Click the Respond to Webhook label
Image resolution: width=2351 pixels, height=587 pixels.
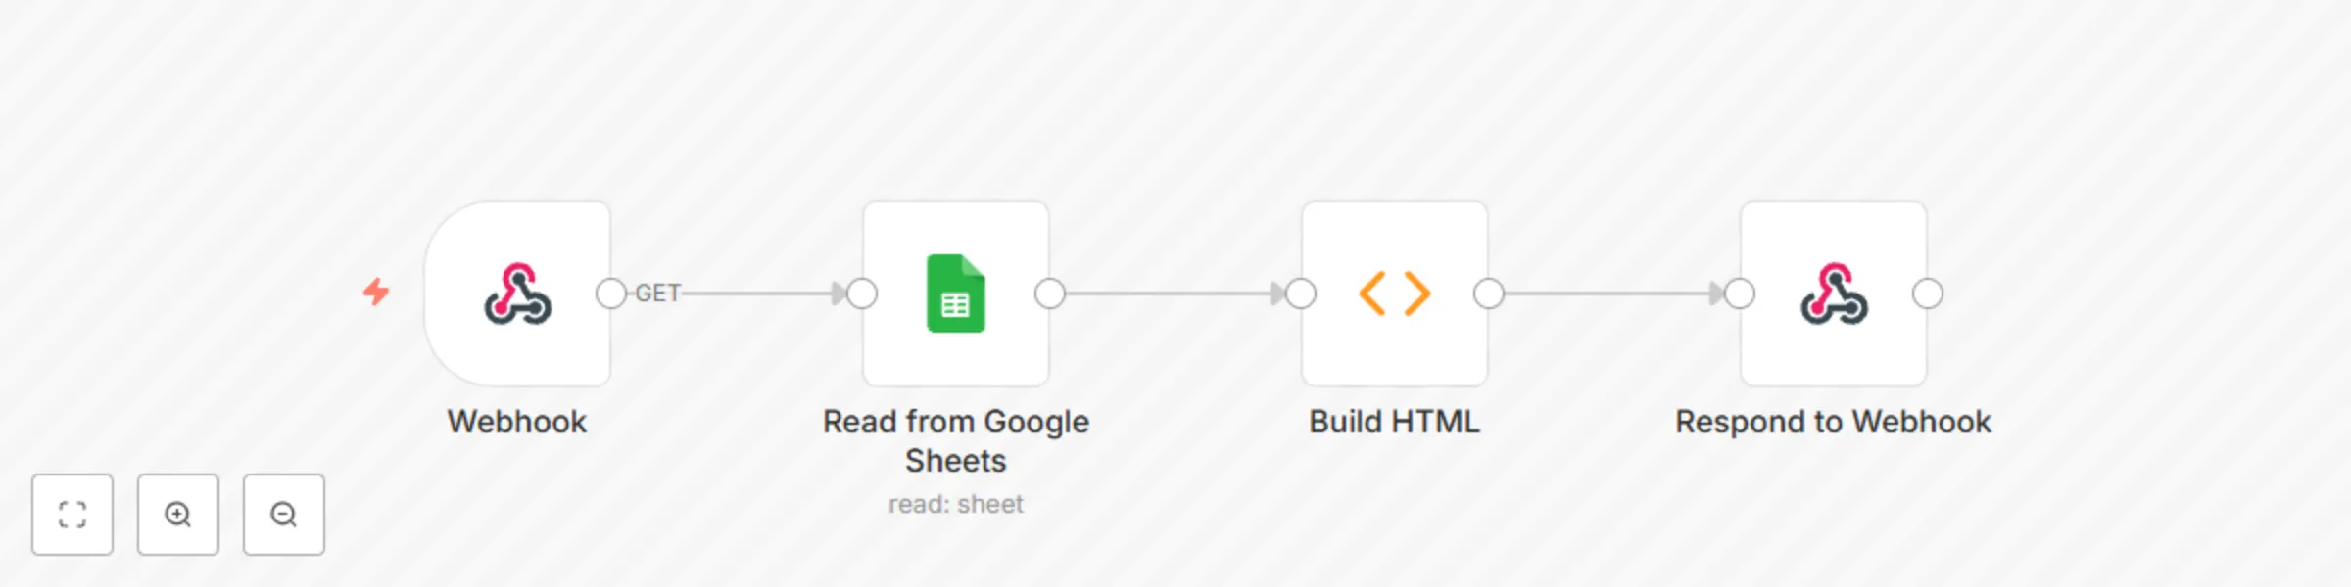coord(1834,423)
